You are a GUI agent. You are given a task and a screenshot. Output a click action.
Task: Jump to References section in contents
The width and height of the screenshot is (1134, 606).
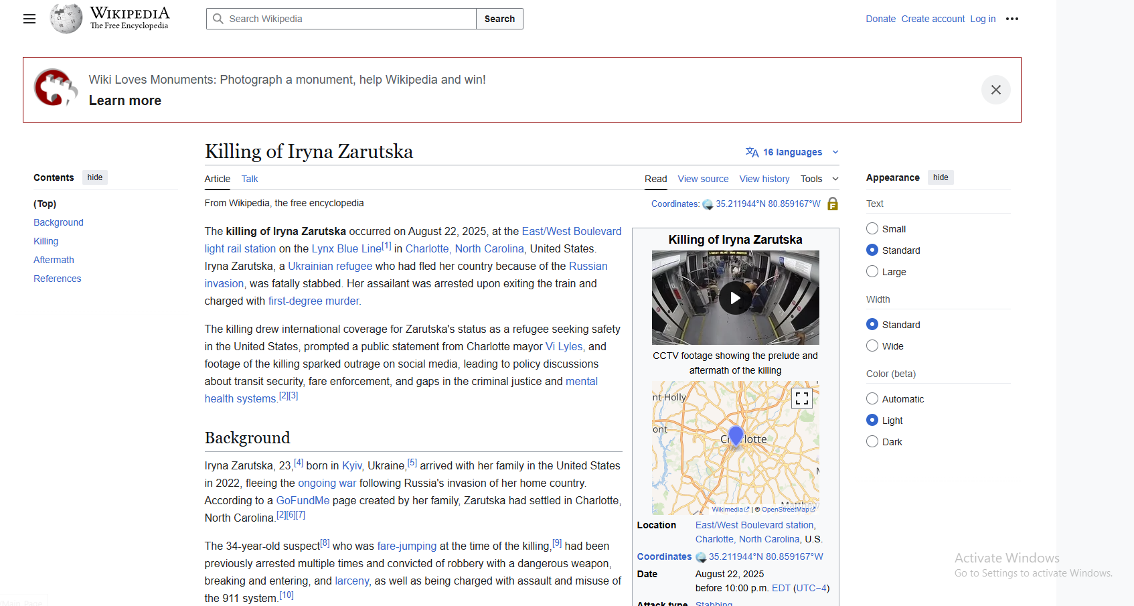[x=57, y=279]
